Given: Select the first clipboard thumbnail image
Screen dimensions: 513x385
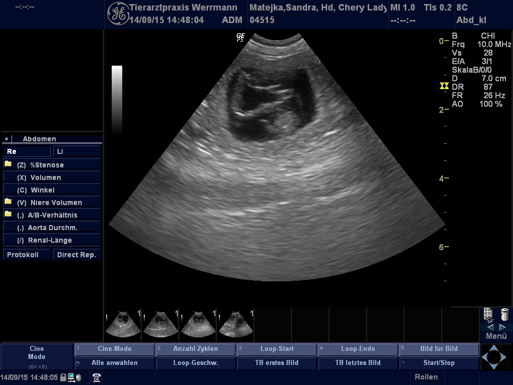Looking at the screenshot, I should coord(123,324).
